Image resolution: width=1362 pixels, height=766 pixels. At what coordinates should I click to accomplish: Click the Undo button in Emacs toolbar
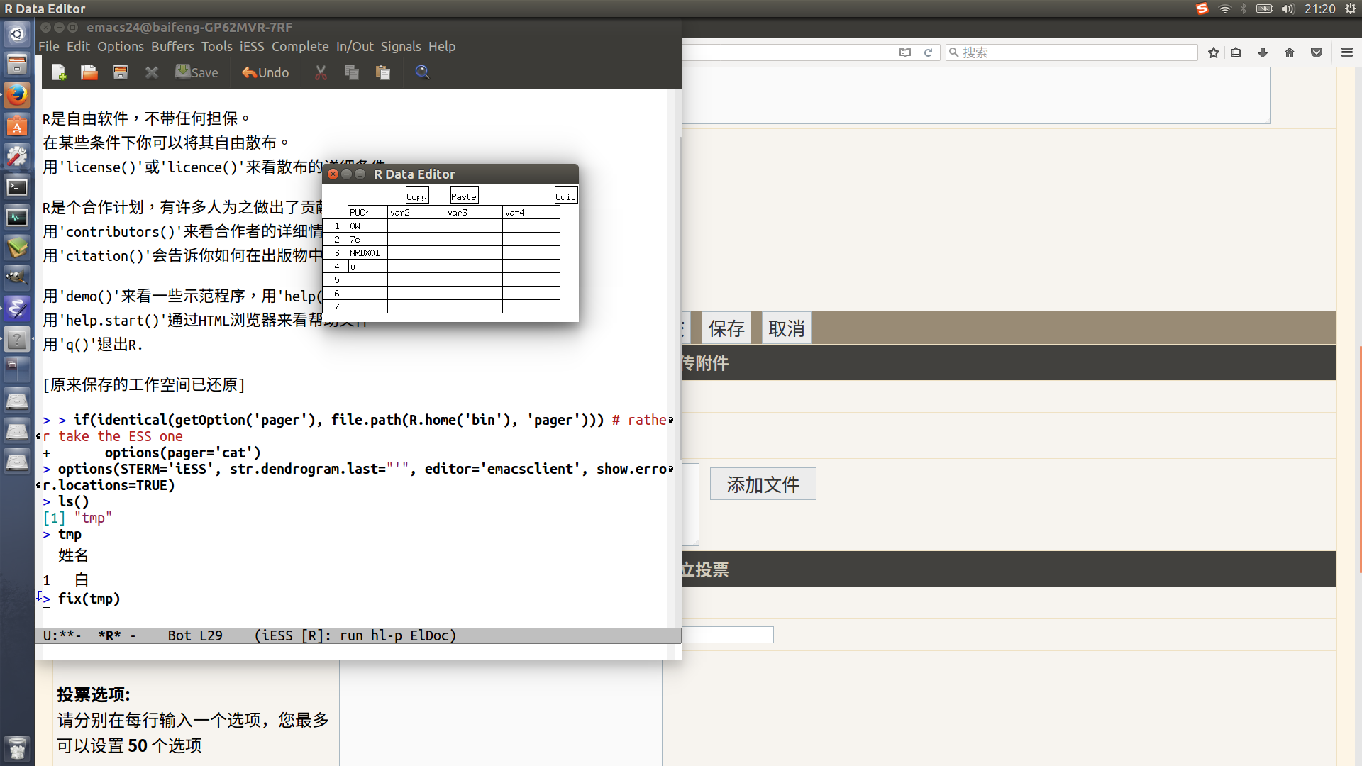[x=265, y=72]
